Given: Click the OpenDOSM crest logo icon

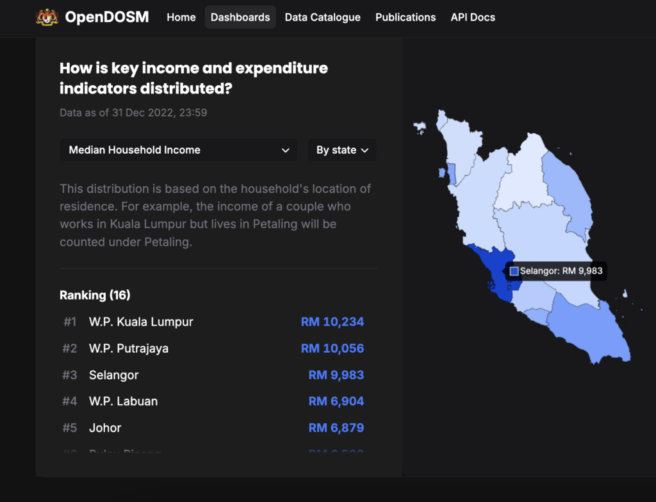Looking at the screenshot, I should (47, 17).
